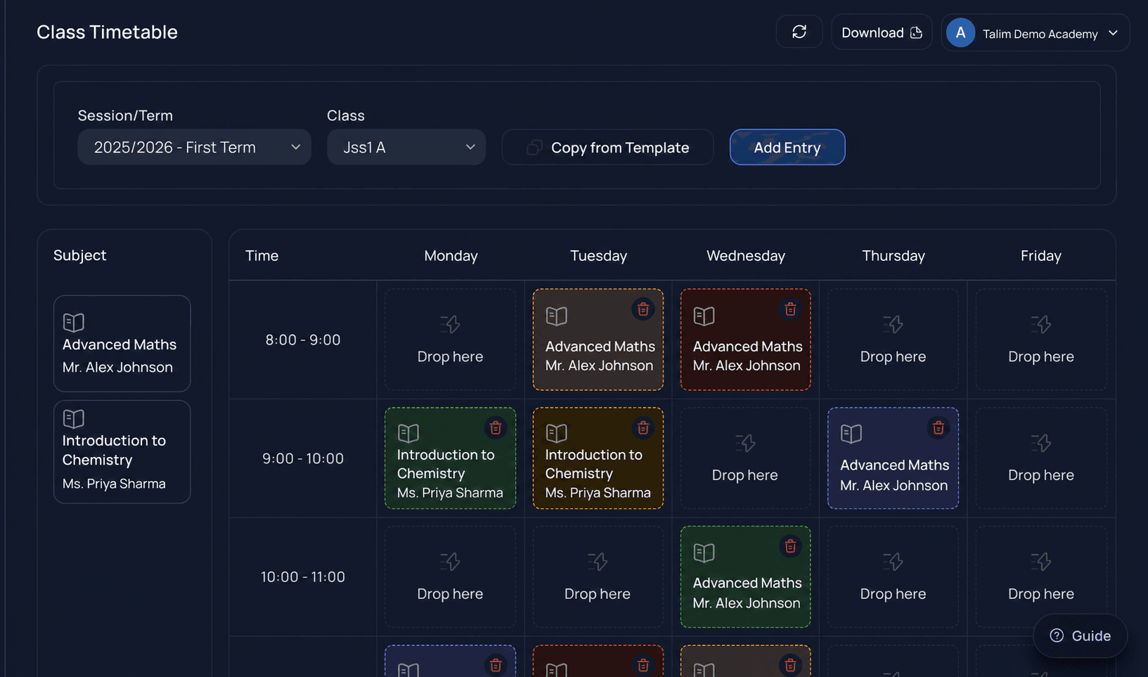Click the Thursday column header
Image resolution: width=1148 pixels, height=677 pixels.
point(894,256)
